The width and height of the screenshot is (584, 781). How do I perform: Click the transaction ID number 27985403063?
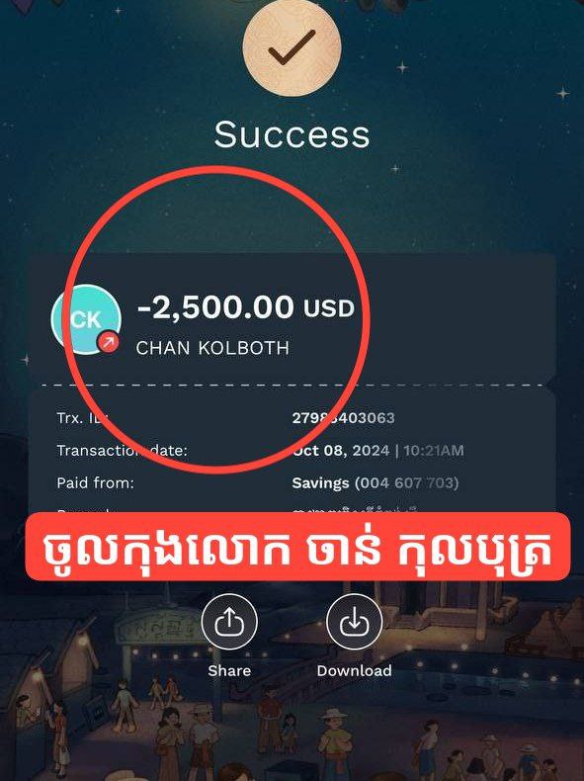tap(344, 417)
